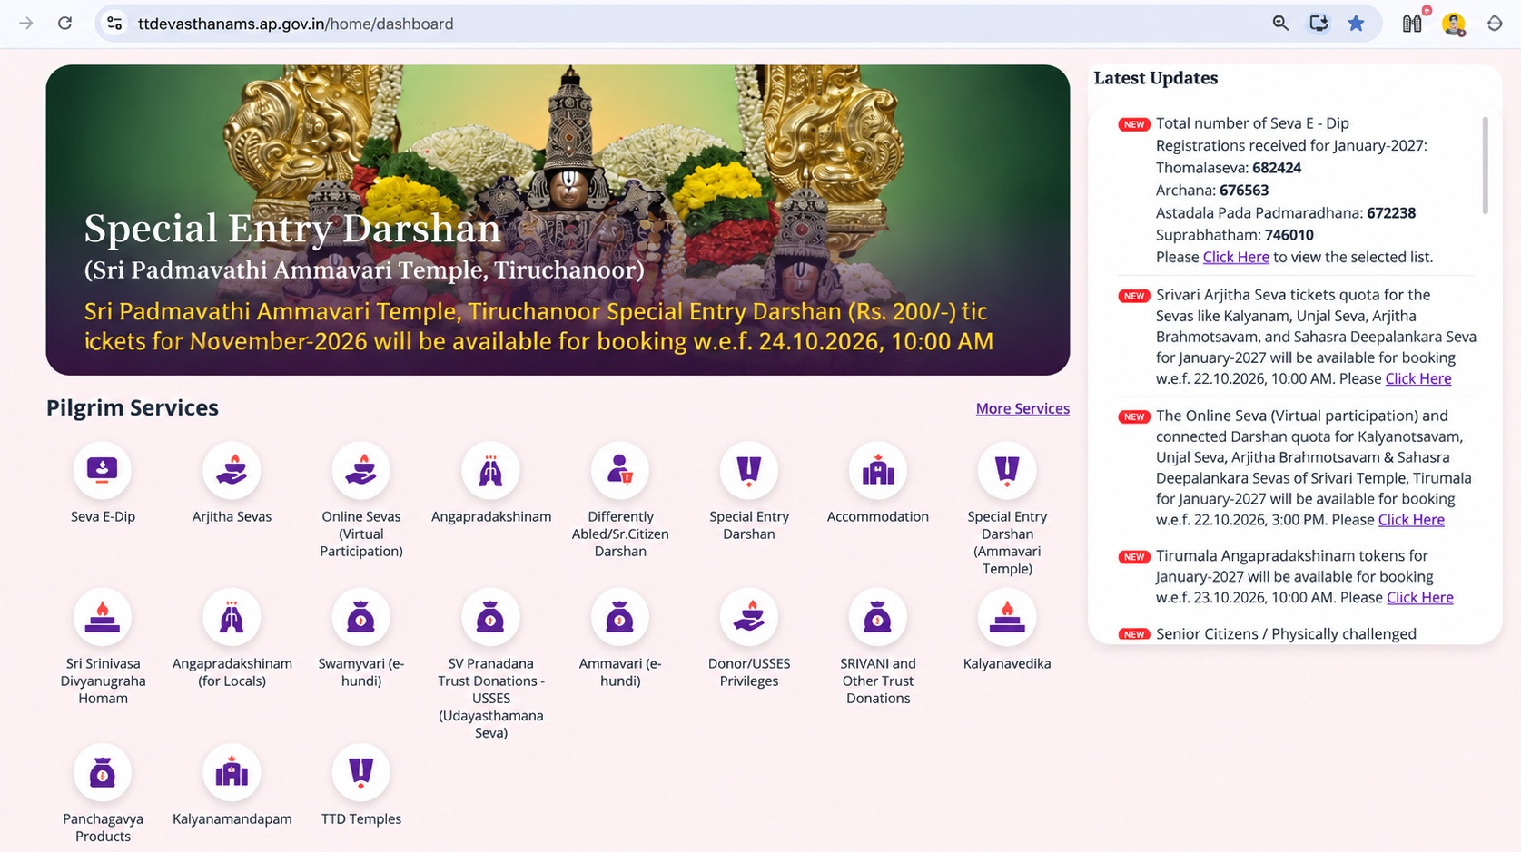Image resolution: width=1521 pixels, height=852 pixels.
Task: Click the Latest Updates panel scrollbar
Action: click(x=1486, y=165)
